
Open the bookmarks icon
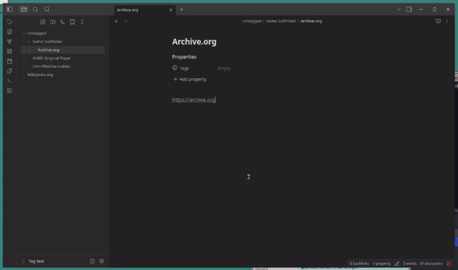coord(47,9)
